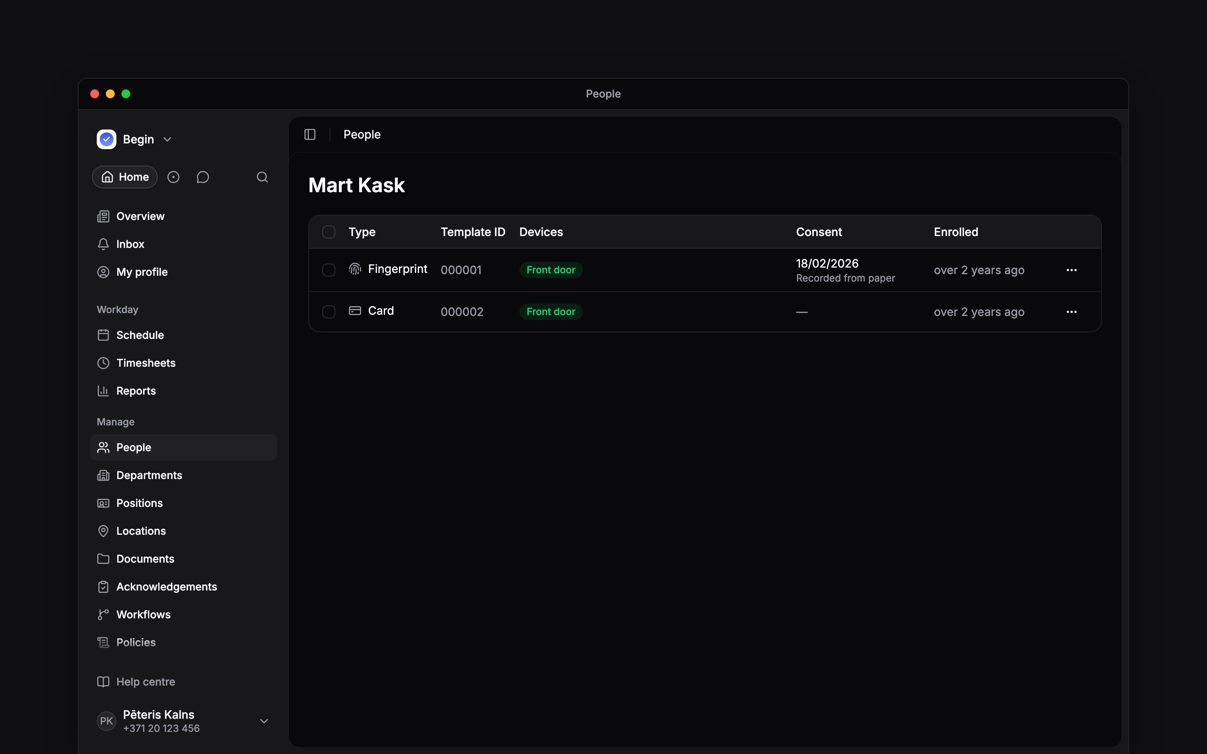
Task: Click the Home button
Action: pos(125,177)
